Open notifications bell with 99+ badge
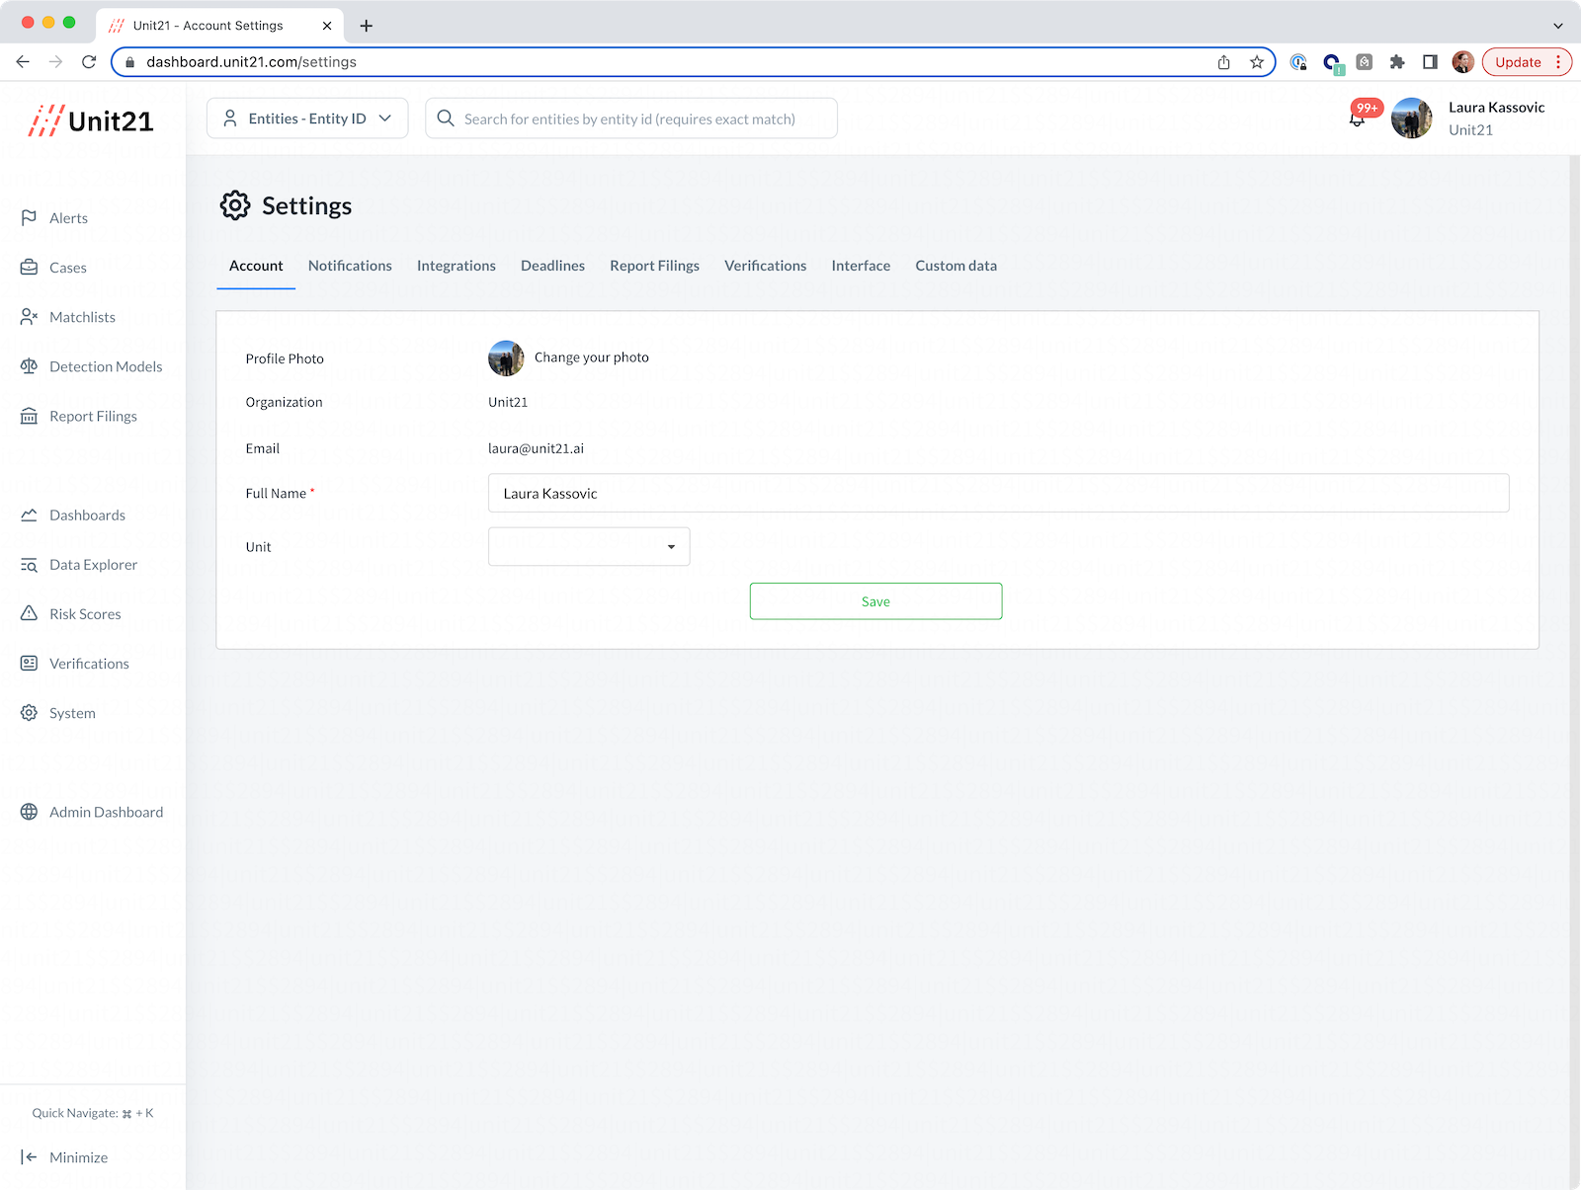This screenshot has width=1581, height=1190. (x=1358, y=119)
